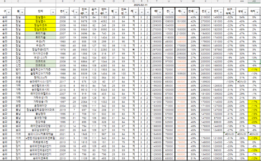Select the entire column D by its letter header
This screenshot has width=261, height=161.
point(40,1)
